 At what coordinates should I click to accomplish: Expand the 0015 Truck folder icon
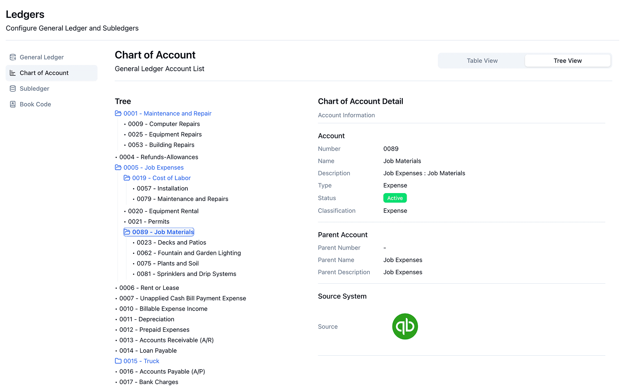pyautogui.click(x=118, y=361)
